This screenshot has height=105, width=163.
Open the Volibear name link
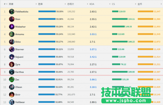point(20,102)
